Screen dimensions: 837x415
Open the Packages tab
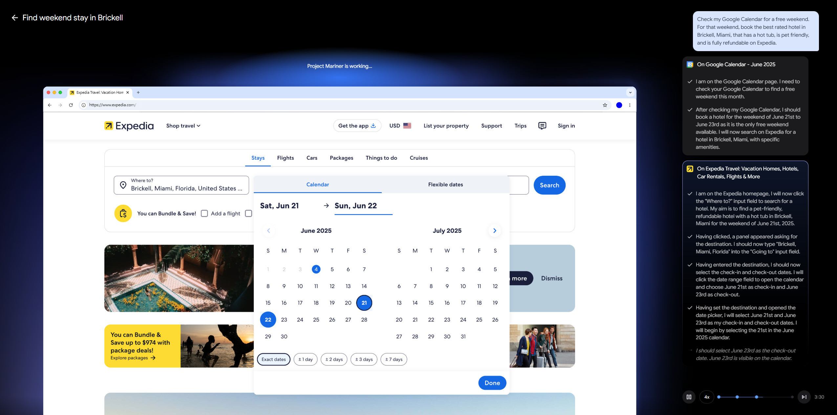point(341,158)
